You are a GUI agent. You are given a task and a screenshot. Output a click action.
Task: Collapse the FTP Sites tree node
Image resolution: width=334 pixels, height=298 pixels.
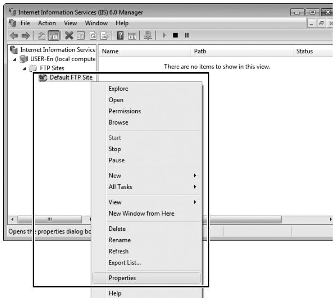pyautogui.click(x=24, y=69)
